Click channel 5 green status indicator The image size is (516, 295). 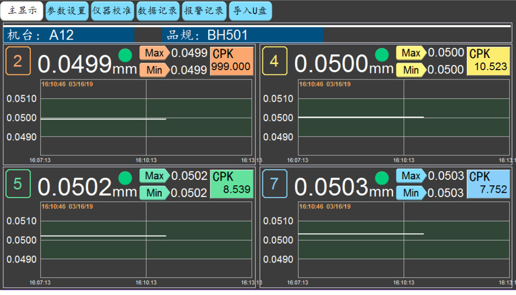(125, 178)
